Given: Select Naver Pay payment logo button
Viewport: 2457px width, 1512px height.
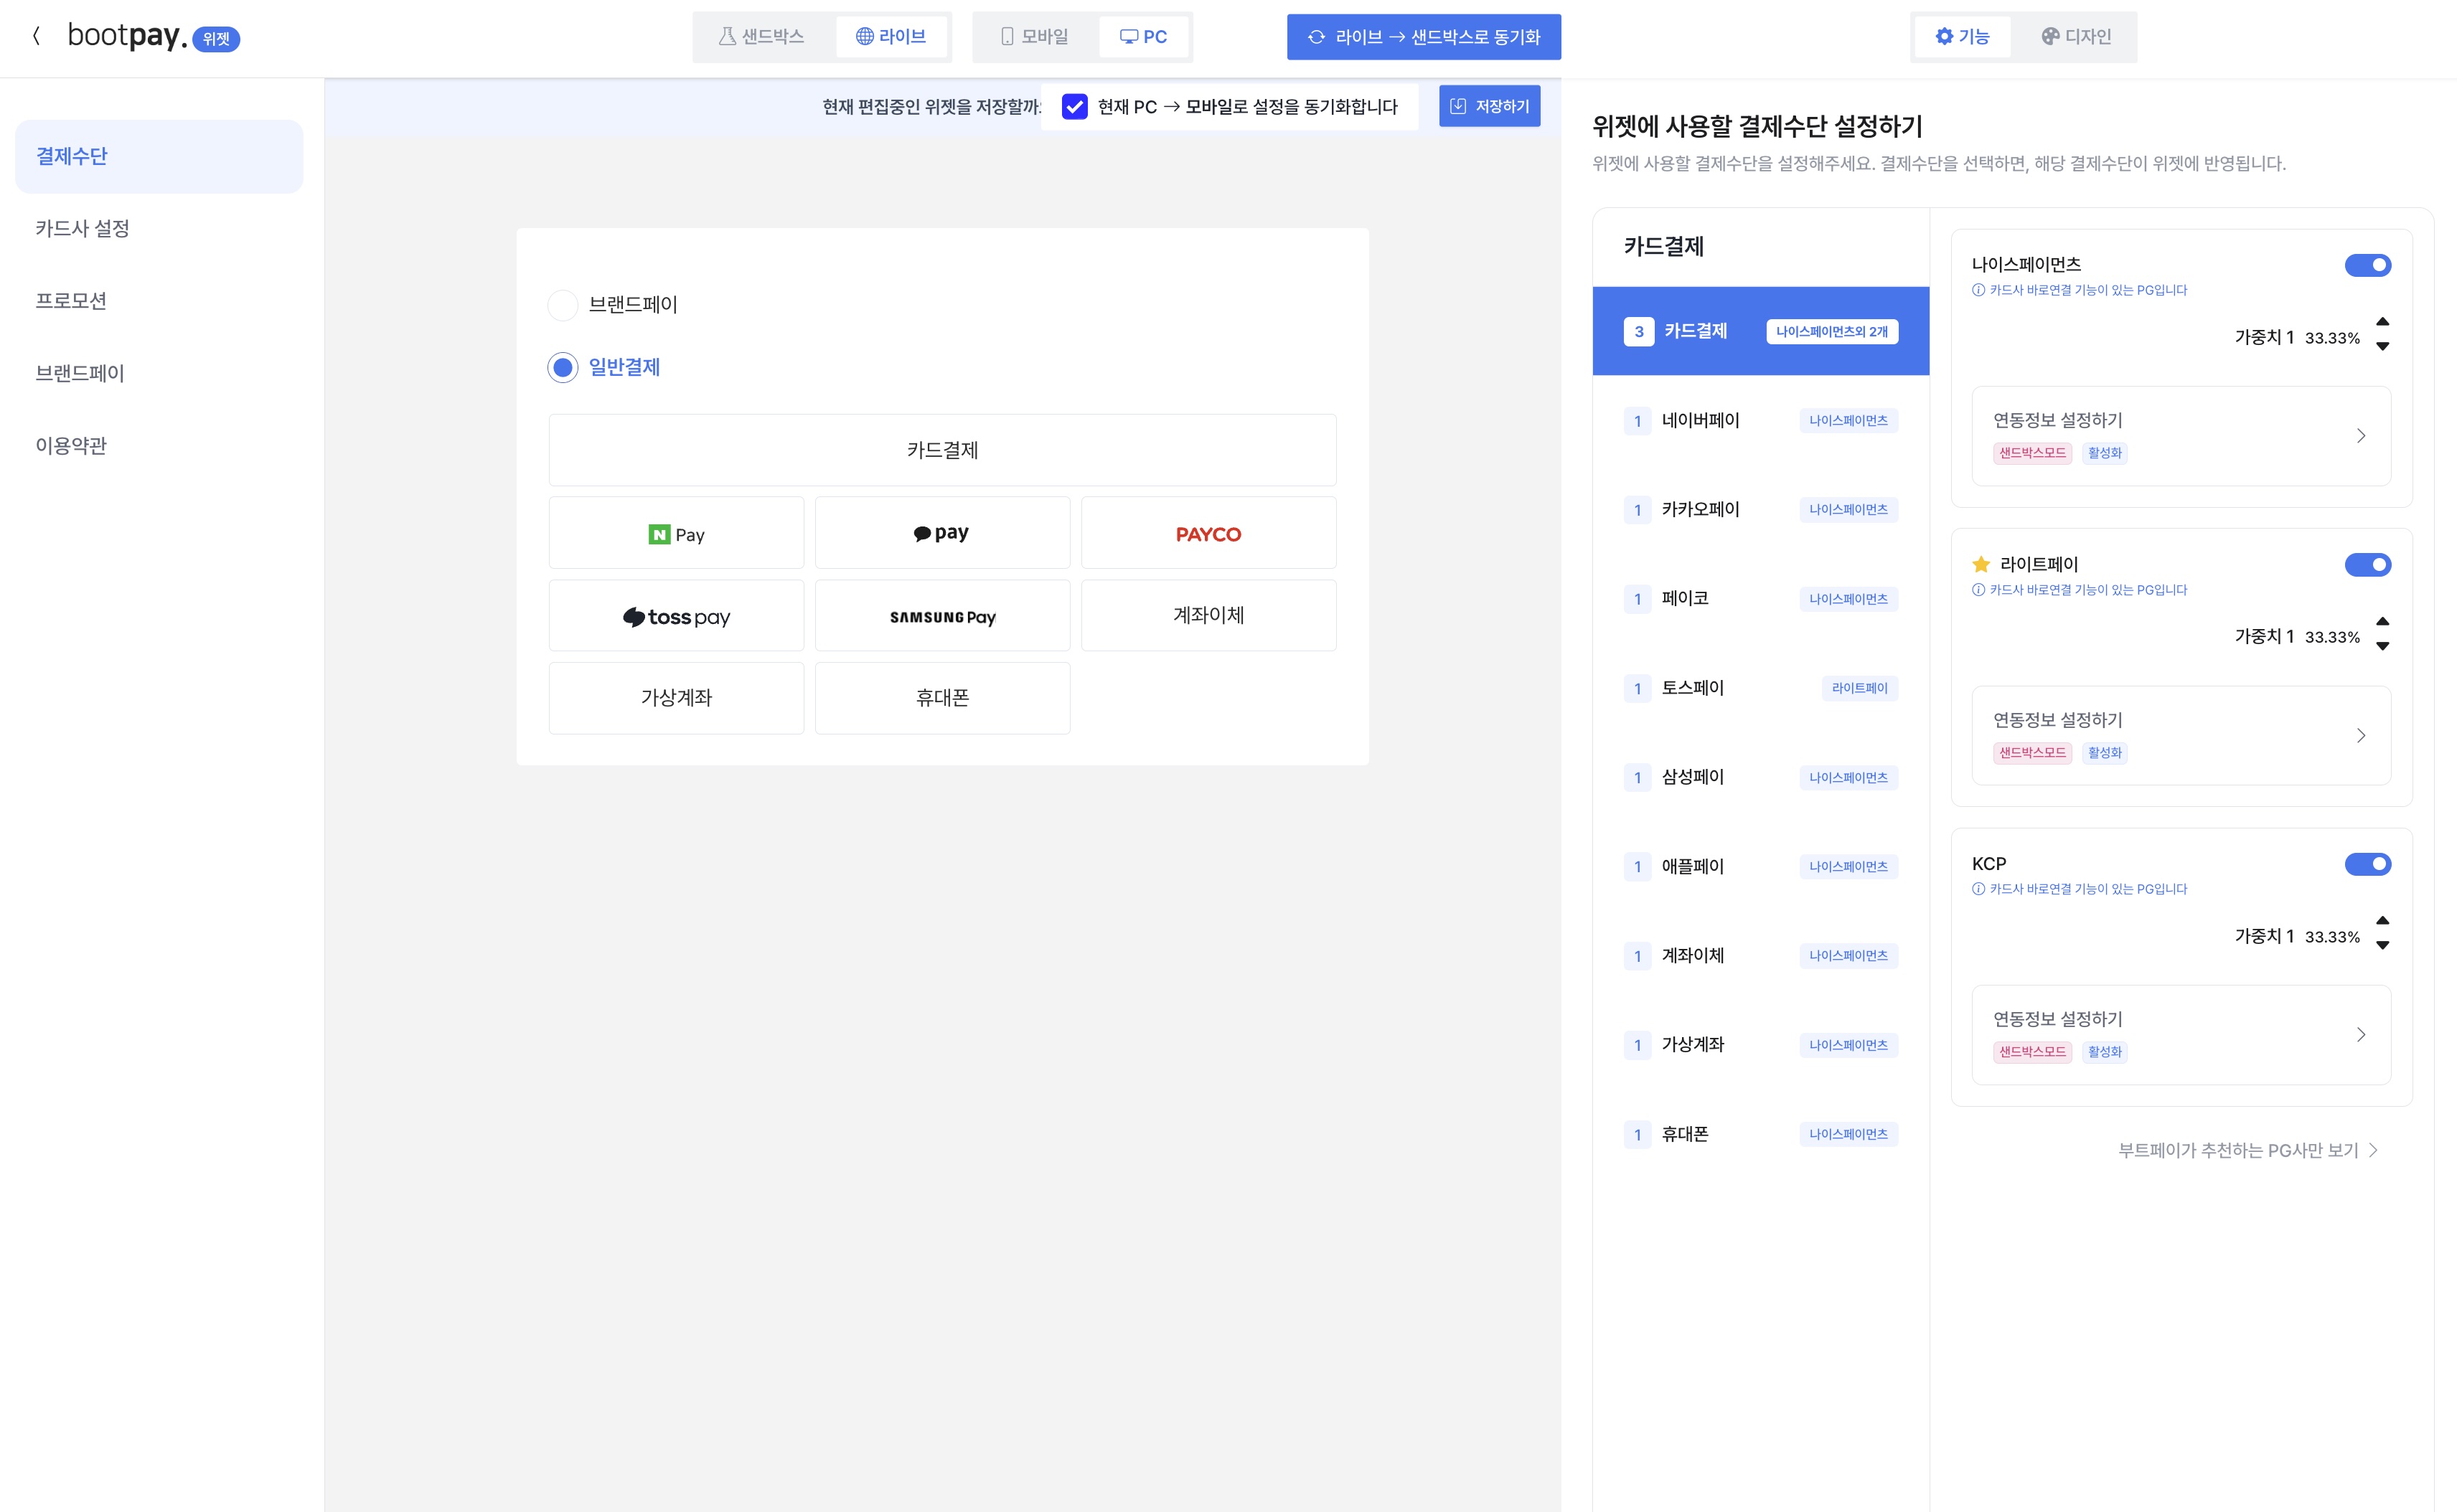Looking at the screenshot, I should [676, 534].
